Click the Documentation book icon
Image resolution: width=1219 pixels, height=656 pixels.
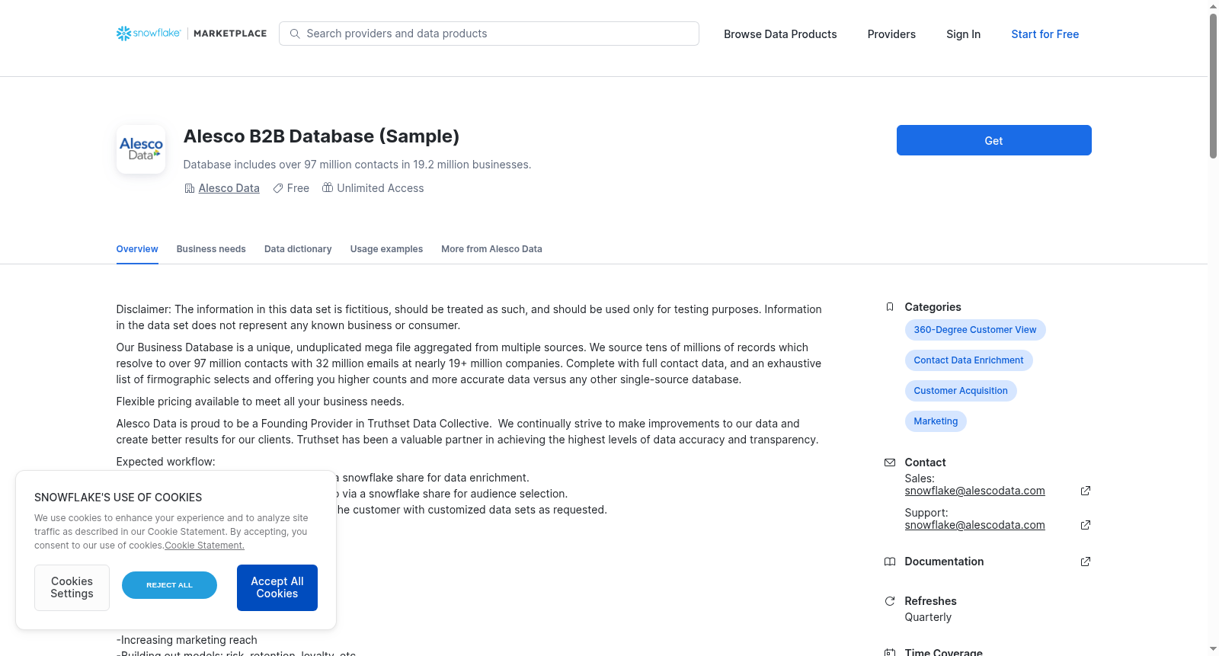point(890,562)
